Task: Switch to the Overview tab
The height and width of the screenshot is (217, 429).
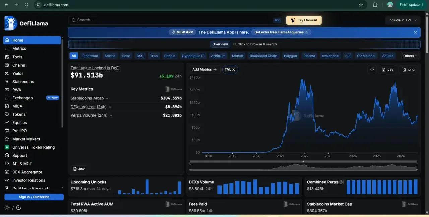Action: pyautogui.click(x=220, y=44)
